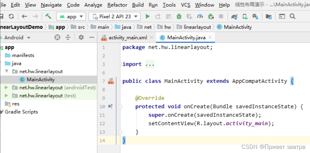Click the main breadcrumb
This screenshot has width=310, height=153.
[x=100, y=27]
